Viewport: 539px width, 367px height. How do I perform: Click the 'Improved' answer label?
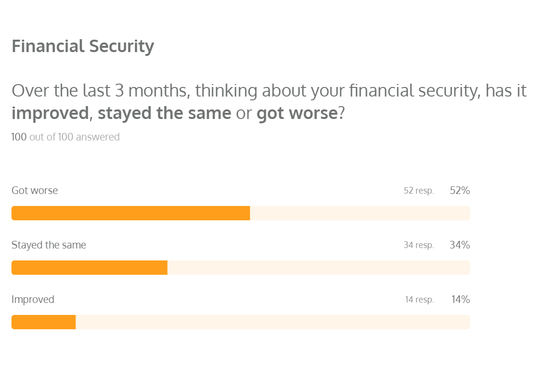coord(33,300)
